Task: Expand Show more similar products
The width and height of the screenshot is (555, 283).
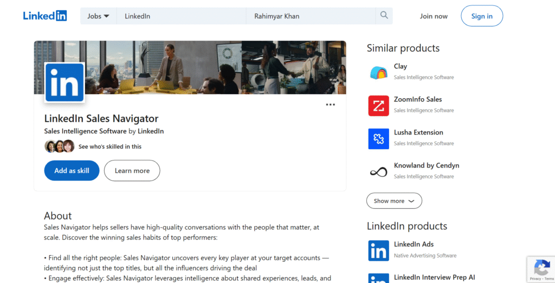Action: point(394,201)
